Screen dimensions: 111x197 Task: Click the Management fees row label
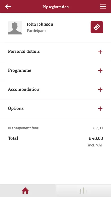pyautogui.click(x=23, y=128)
